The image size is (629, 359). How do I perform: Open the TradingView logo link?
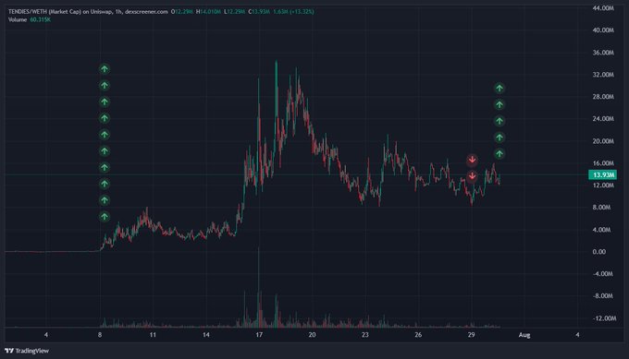coord(27,351)
